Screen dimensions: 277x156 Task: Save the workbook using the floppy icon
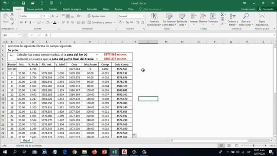tap(23, 3)
